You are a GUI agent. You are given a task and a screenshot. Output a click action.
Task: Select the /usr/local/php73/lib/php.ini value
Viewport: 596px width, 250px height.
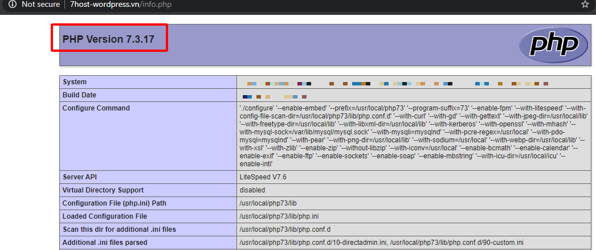click(x=279, y=216)
